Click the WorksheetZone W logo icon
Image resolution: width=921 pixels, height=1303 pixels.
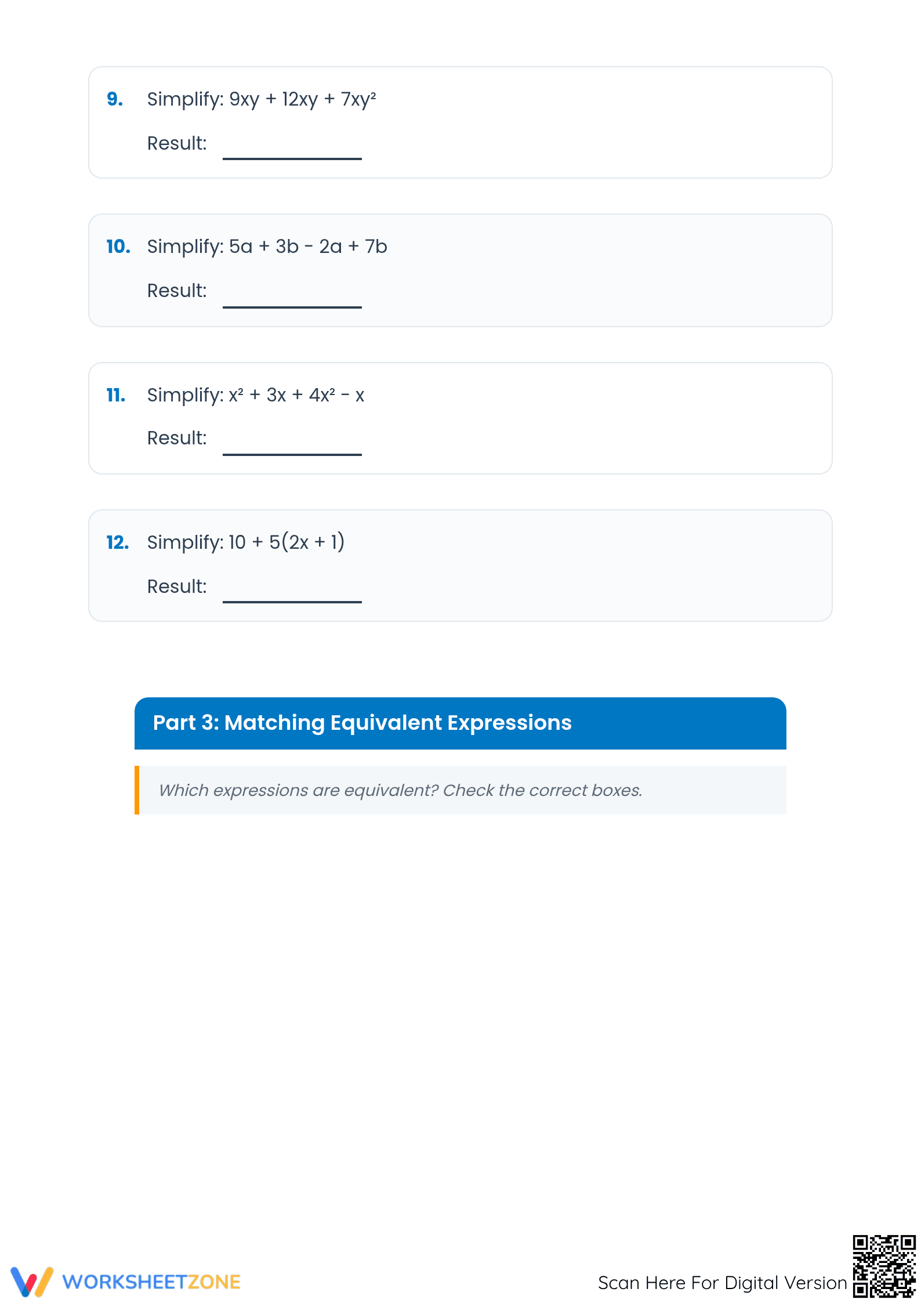(32, 1282)
